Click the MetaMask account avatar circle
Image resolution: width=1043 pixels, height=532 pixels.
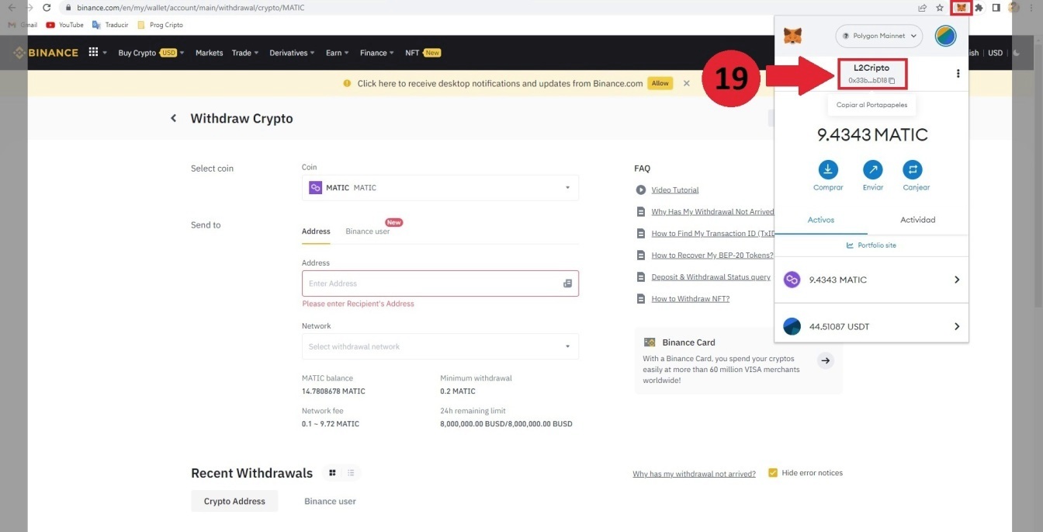tap(945, 36)
